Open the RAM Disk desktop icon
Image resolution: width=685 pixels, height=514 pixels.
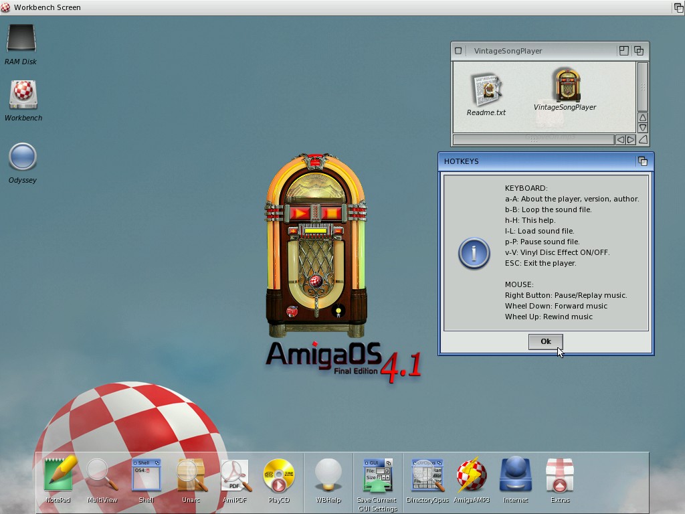point(21,39)
